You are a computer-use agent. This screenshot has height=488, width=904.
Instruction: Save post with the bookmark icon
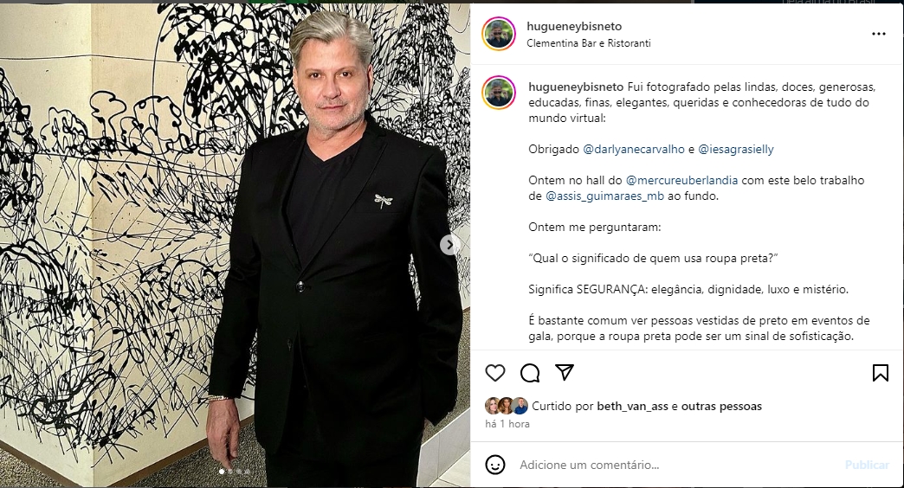click(x=880, y=373)
